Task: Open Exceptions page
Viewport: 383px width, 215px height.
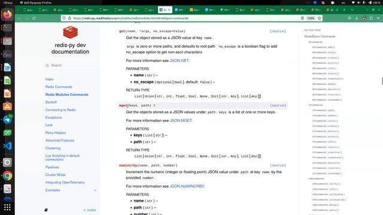Action: click(53, 118)
